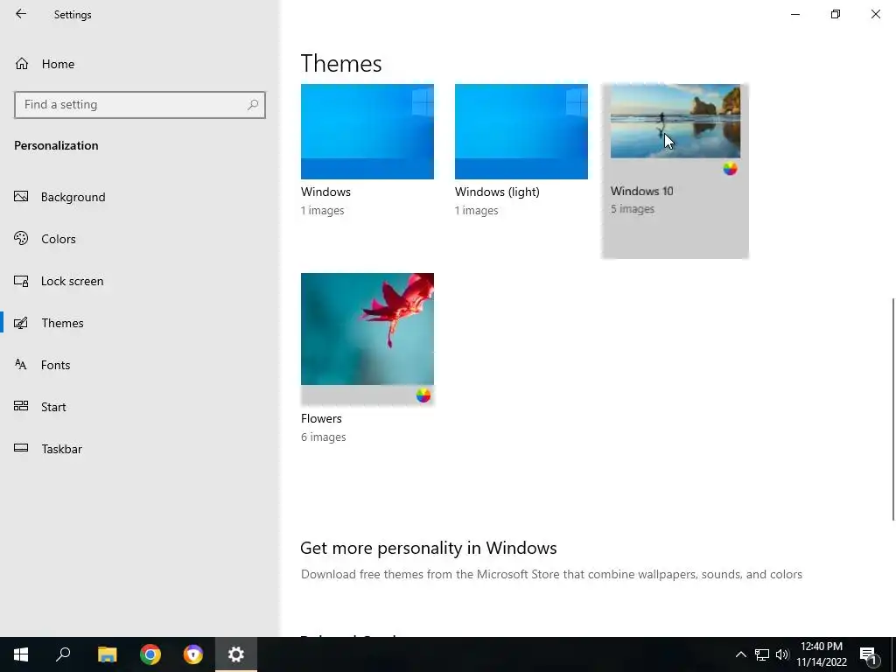Image resolution: width=896 pixels, height=672 pixels.
Task: Open Colors personalization page
Action: coord(59,239)
